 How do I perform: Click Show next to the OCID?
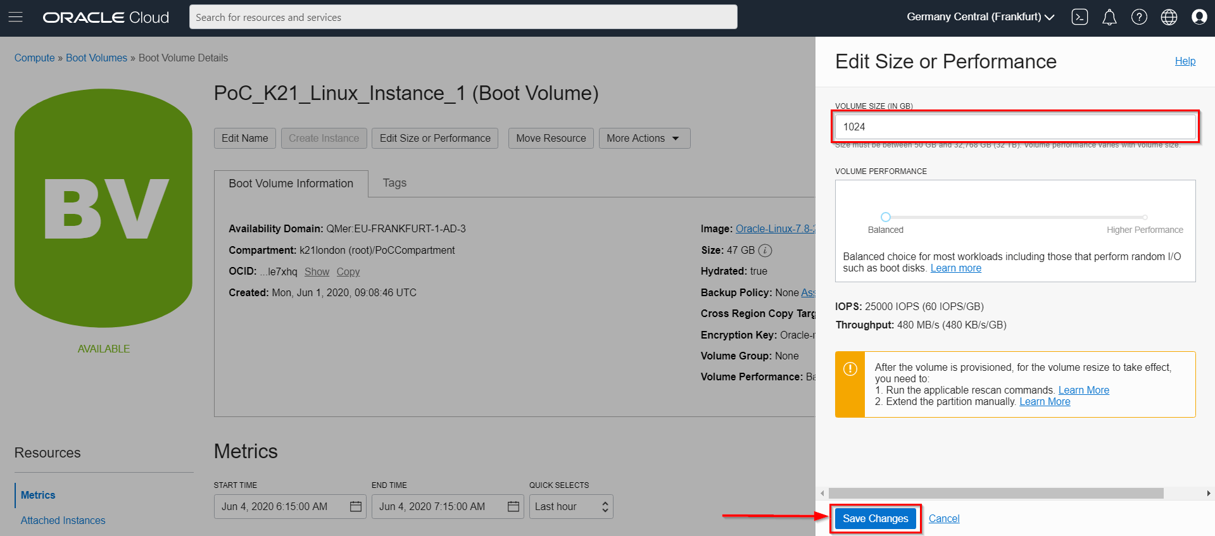click(317, 271)
